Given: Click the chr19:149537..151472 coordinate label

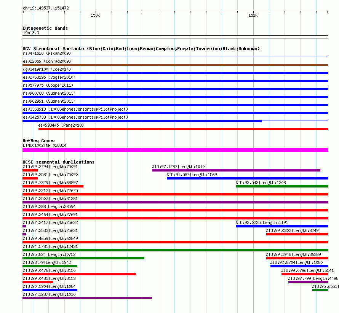Looking at the screenshot, I should (x=46, y=8).
